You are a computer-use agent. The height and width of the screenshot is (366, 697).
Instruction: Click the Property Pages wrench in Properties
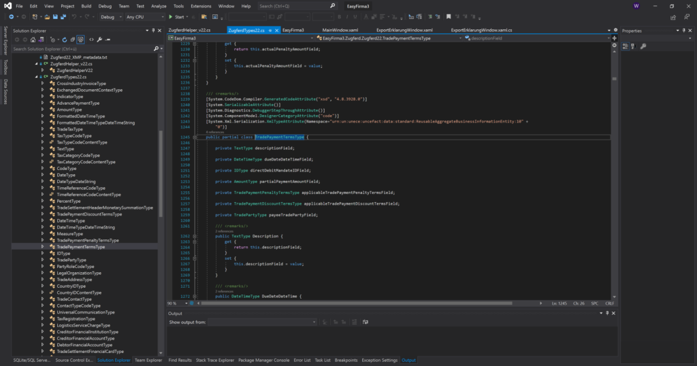643,46
